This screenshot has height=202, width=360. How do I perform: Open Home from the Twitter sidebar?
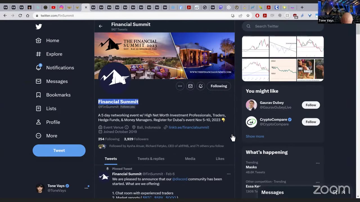coord(48,40)
